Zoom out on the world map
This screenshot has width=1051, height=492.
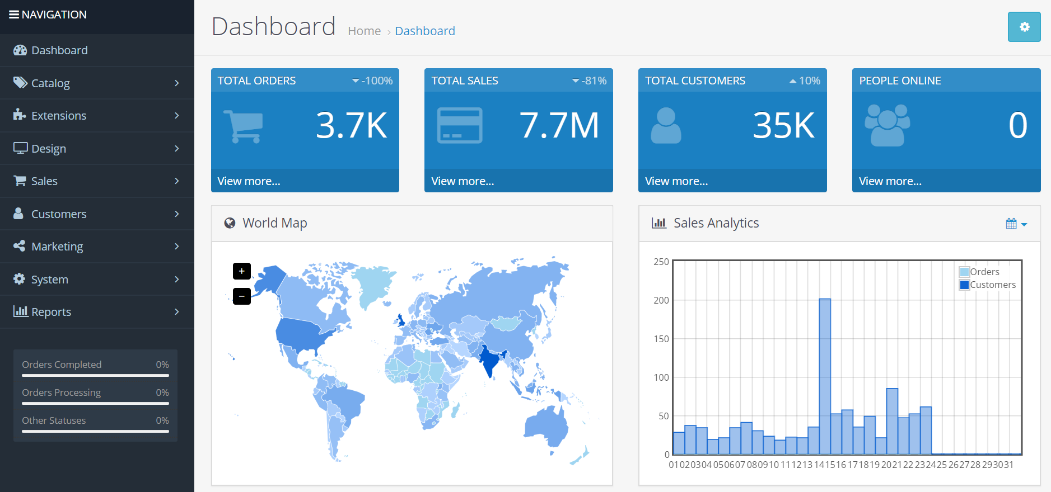click(241, 296)
